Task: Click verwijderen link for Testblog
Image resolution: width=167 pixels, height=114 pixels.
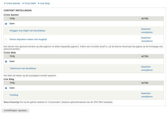Action: (147, 97)
